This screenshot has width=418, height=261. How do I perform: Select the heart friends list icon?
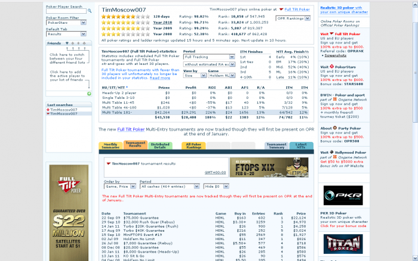tap(67, 43)
